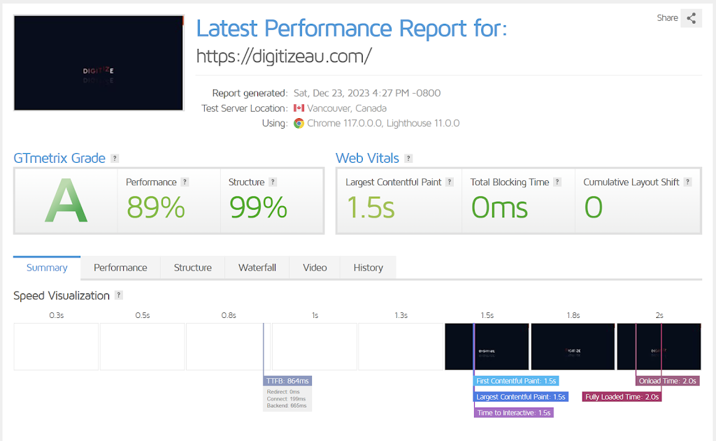The height and width of the screenshot is (441, 716).
Task: Click the Connect: 199ms detail
Action: tap(286, 398)
